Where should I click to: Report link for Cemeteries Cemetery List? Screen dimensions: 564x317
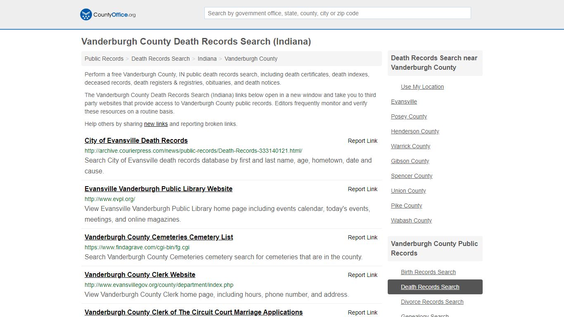click(363, 237)
